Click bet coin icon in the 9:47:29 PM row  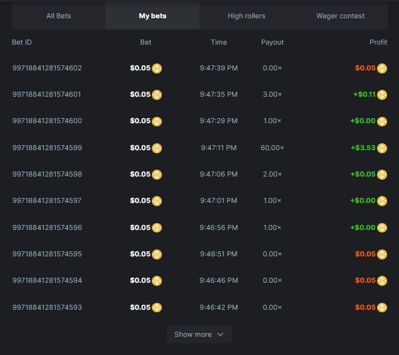[x=157, y=121]
